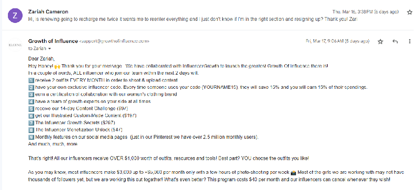
Task: Expand Zariah's collapsed message preview text
Action: 192,19
